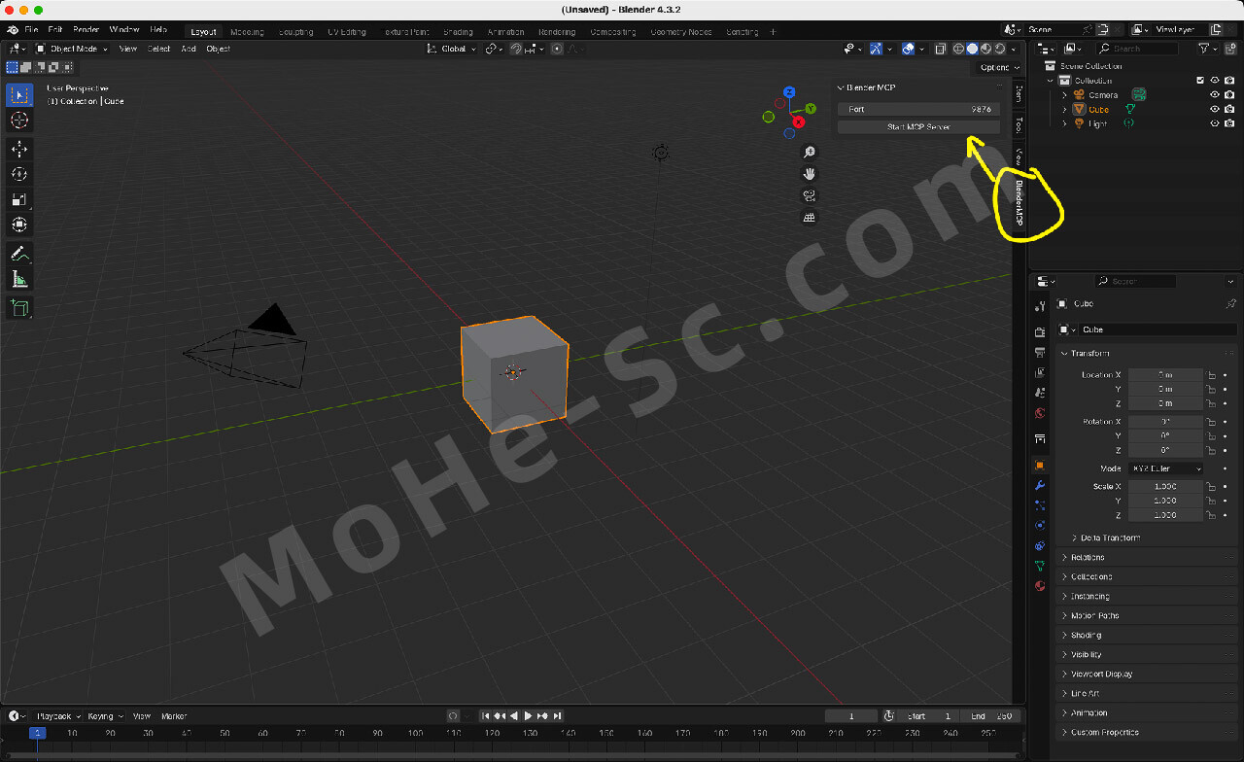Lock the Location X lock icon
This screenshot has height=762, width=1244.
click(1212, 374)
